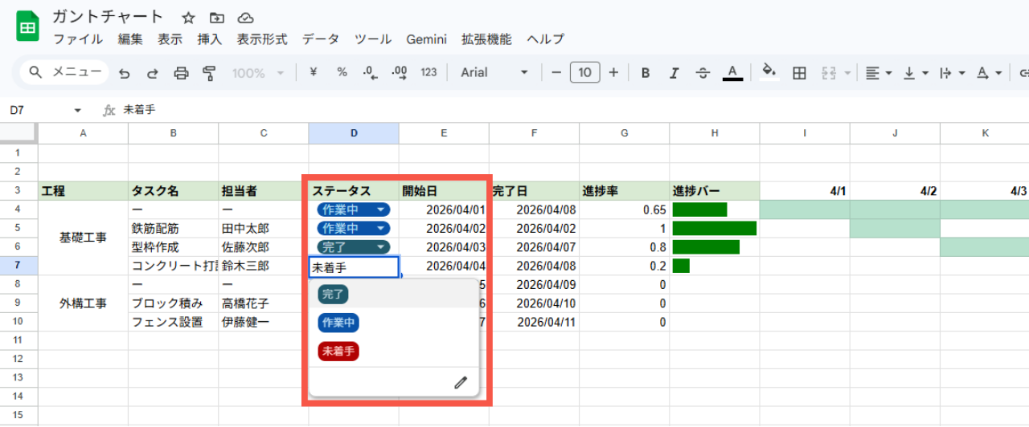Star this Gantt chart document
Screen dimensions: 1029x427
click(188, 18)
